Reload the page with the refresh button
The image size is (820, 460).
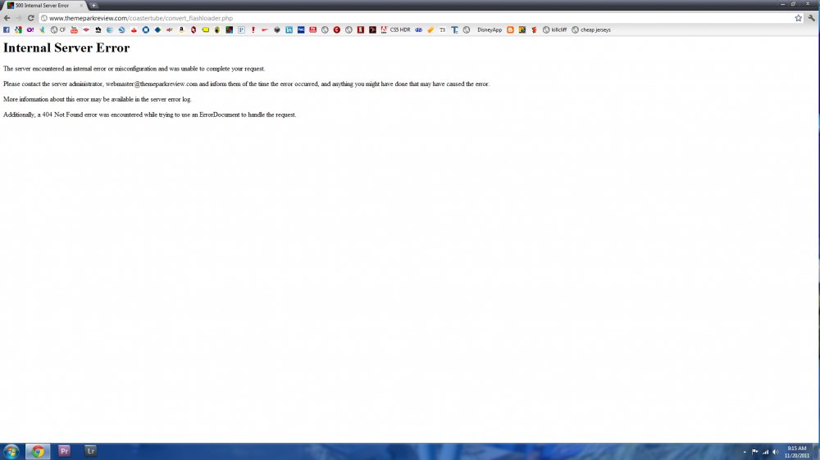click(30, 18)
